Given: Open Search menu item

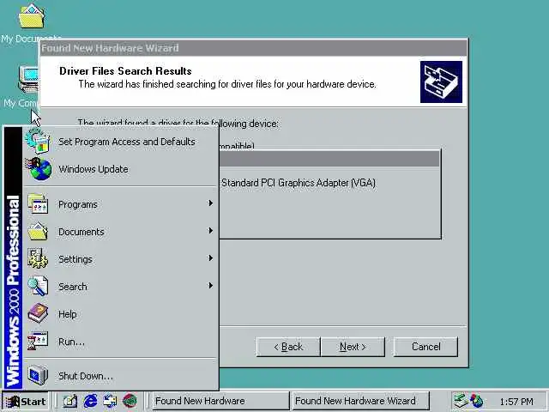Looking at the screenshot, I should click(x=121, y=286).
